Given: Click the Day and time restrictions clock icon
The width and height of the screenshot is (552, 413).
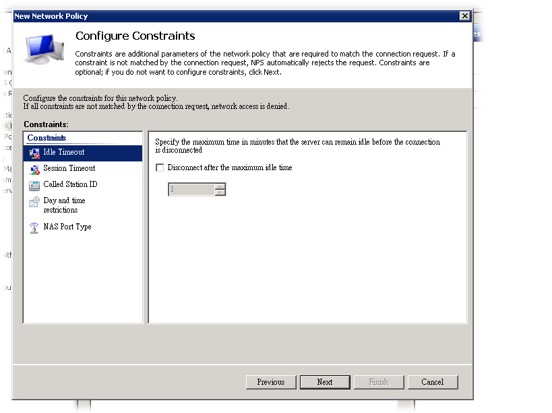Looking at the screenshot, I should (34, 201).
